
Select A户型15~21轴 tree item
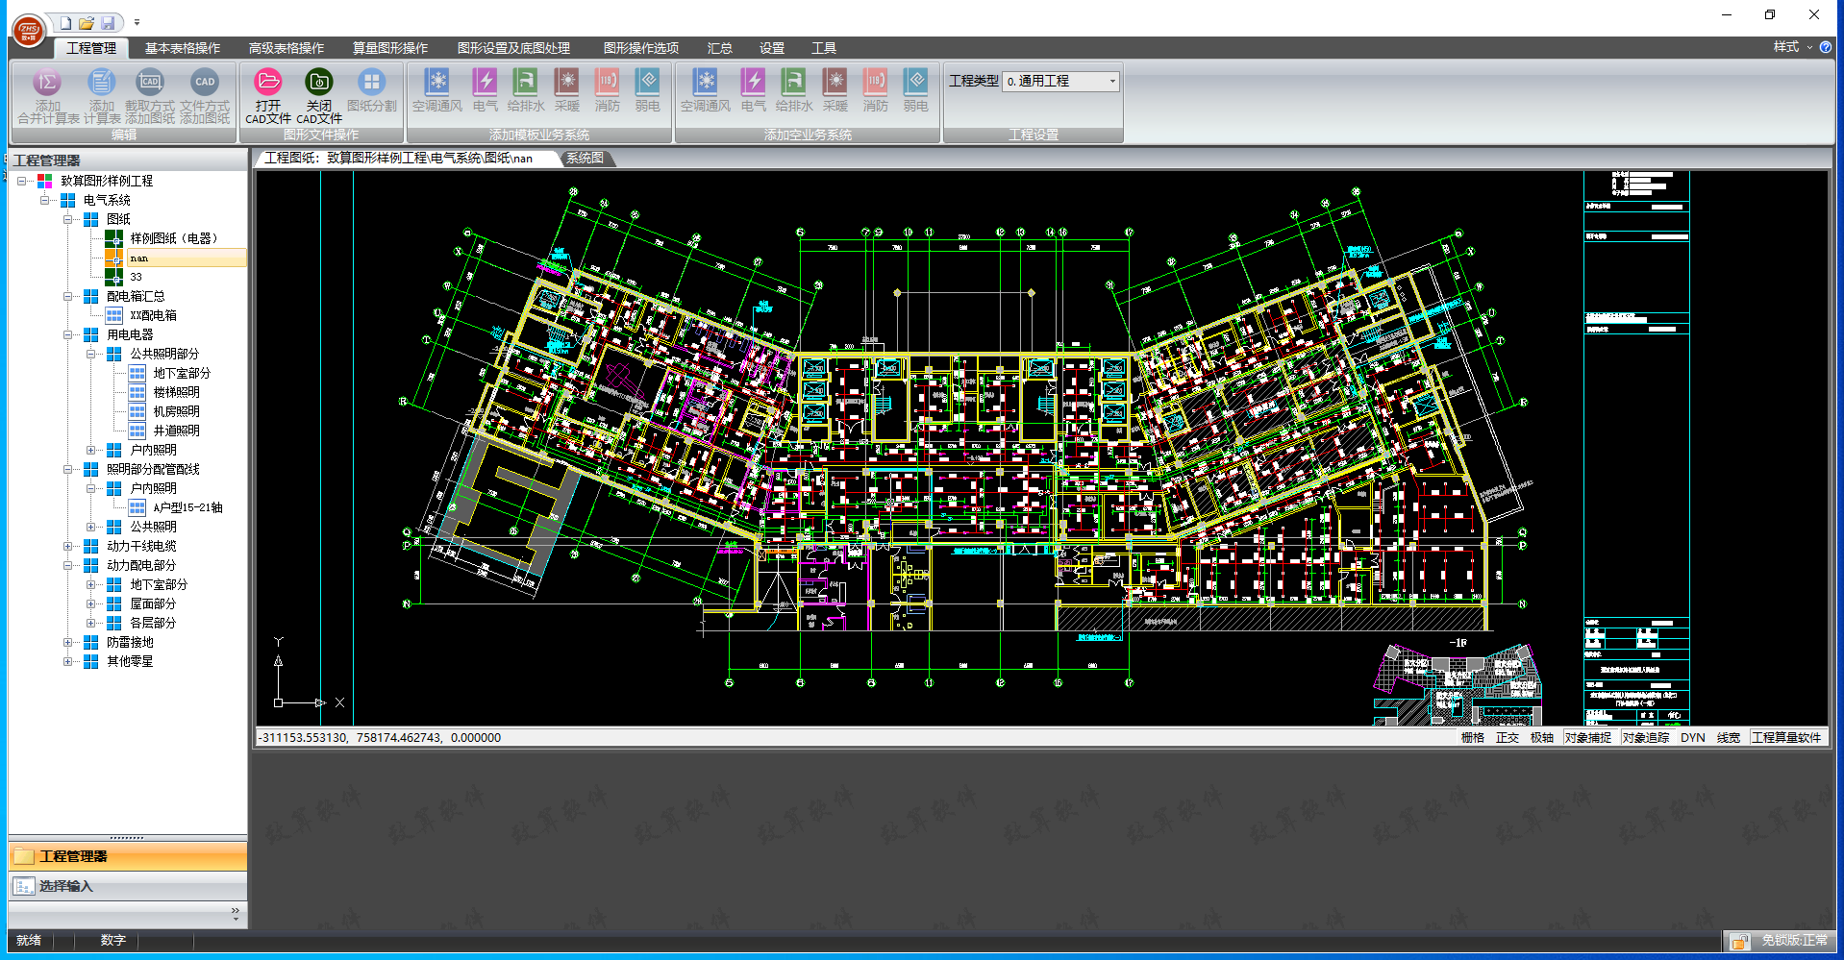pyautogui.click(x=188, y=507)
